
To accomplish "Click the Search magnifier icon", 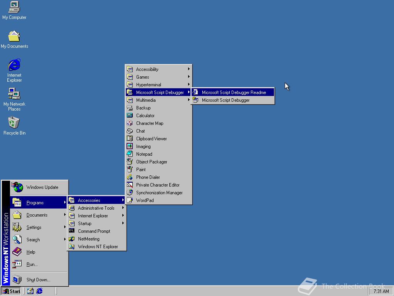I will pos(17,239).
